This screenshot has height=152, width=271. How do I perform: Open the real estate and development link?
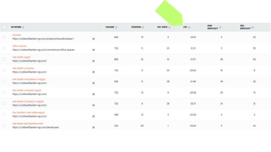tap(28, 123)
